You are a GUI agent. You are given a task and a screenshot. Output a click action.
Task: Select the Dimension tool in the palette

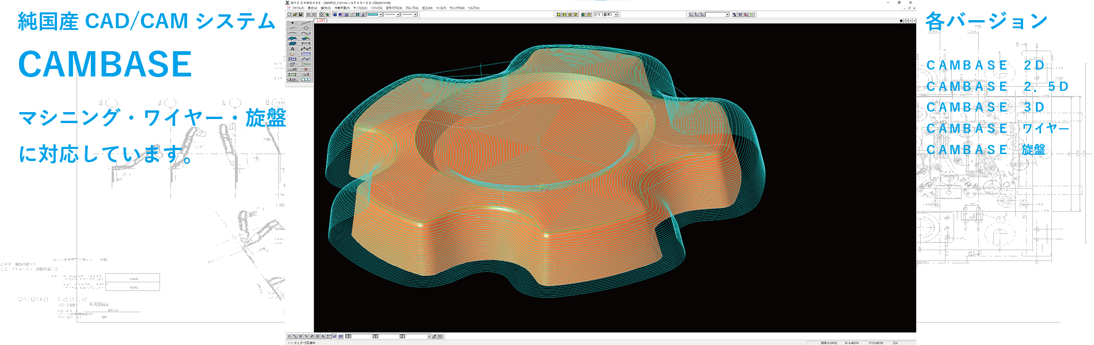point(306,43)
